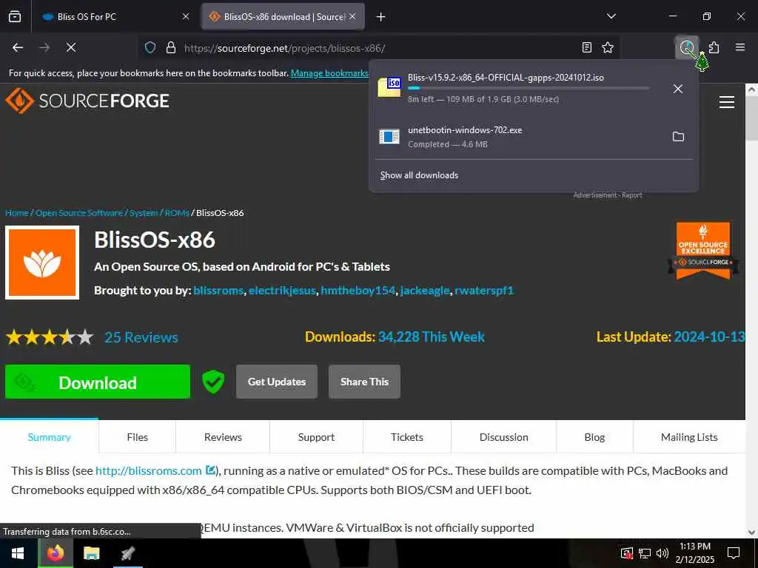Visit hmtheboy154 author profile
This screenshot has width=758, height=568.
pyautogui.click(x=358, y=291)
